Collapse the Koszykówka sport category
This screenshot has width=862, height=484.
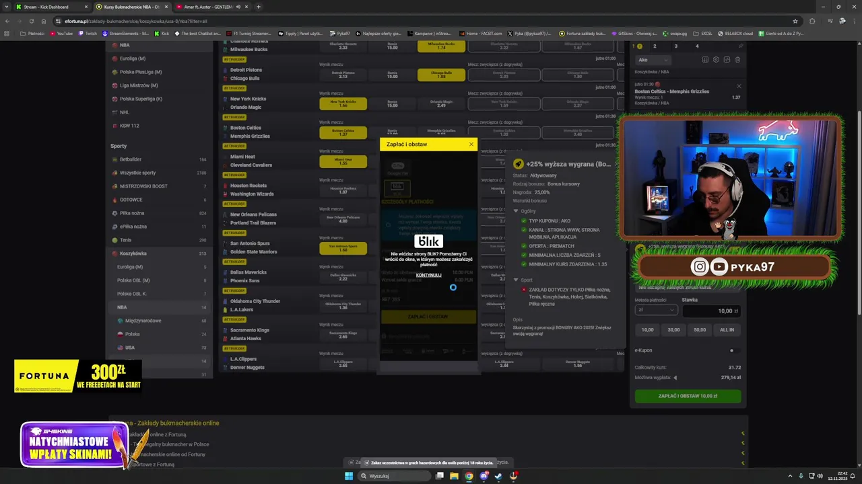(x=159, y=253)
